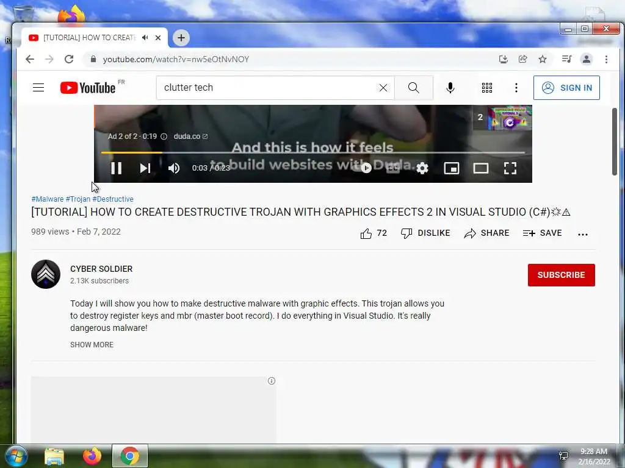This screenshot has width=625, height=468.
Task: Enable miniplayer mode
Action: coord(452,168)
